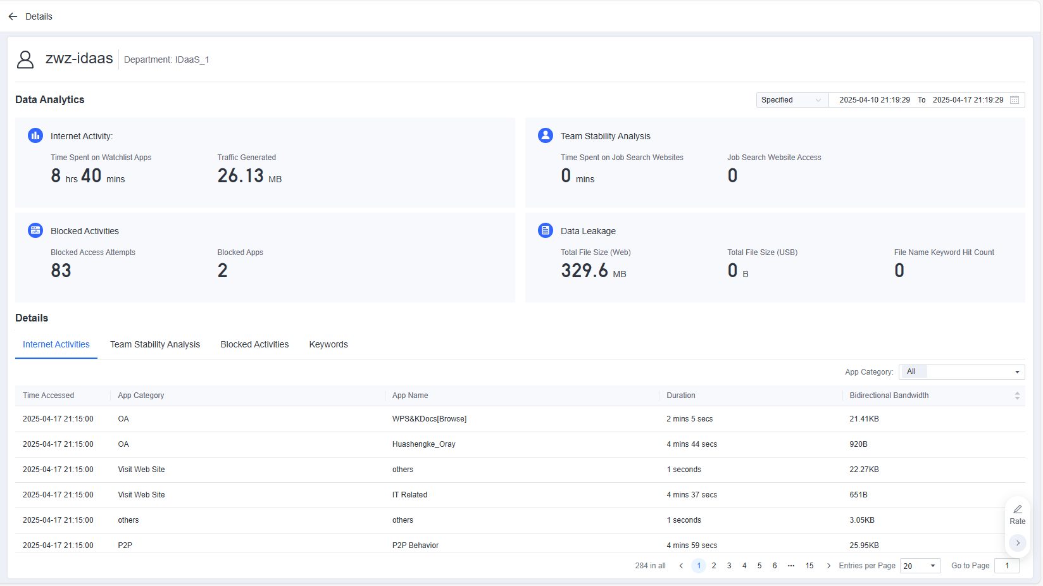Click the Data Leakage document icon
Image resolution: width=1043 pixels, height=586 pixels.
pos(546,230)
